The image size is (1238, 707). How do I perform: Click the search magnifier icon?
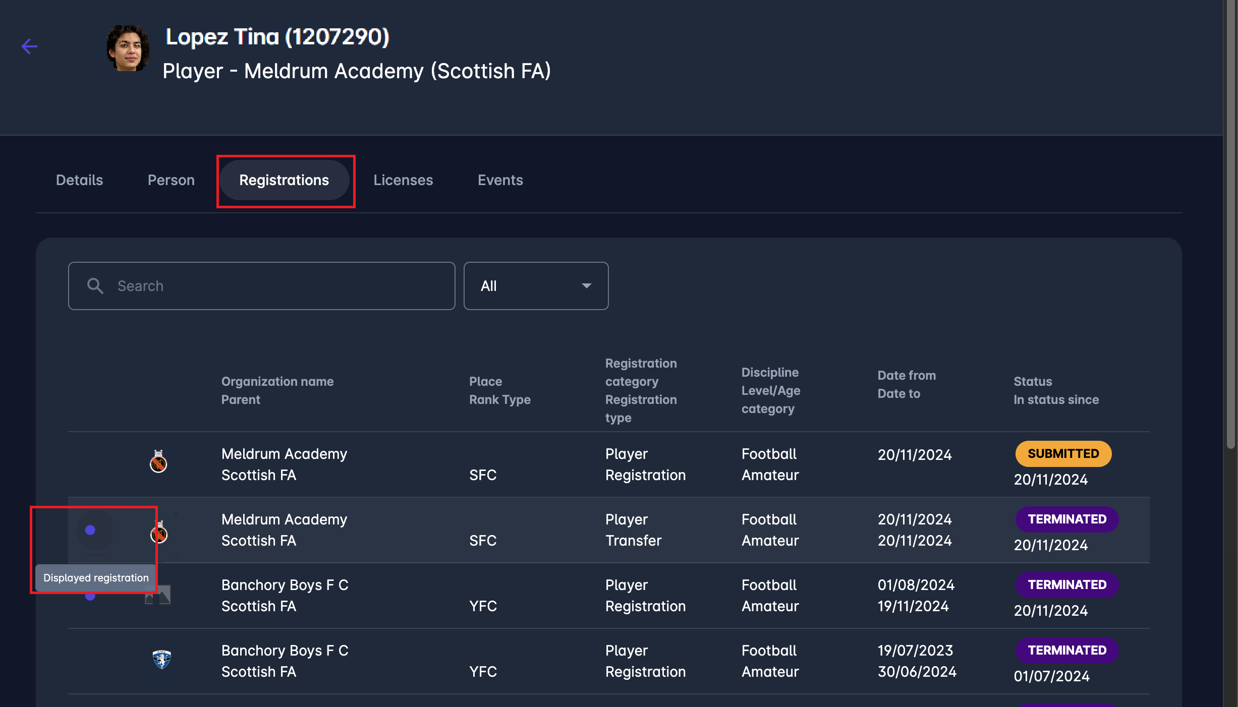[95, 286]
